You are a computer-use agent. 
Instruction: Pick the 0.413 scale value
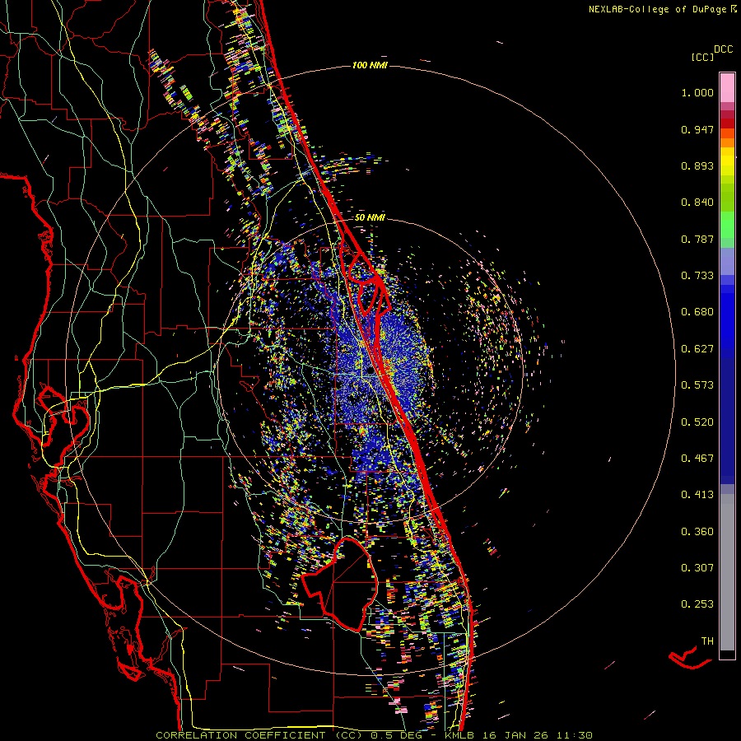pyautogui.click(x=697, y=495)
